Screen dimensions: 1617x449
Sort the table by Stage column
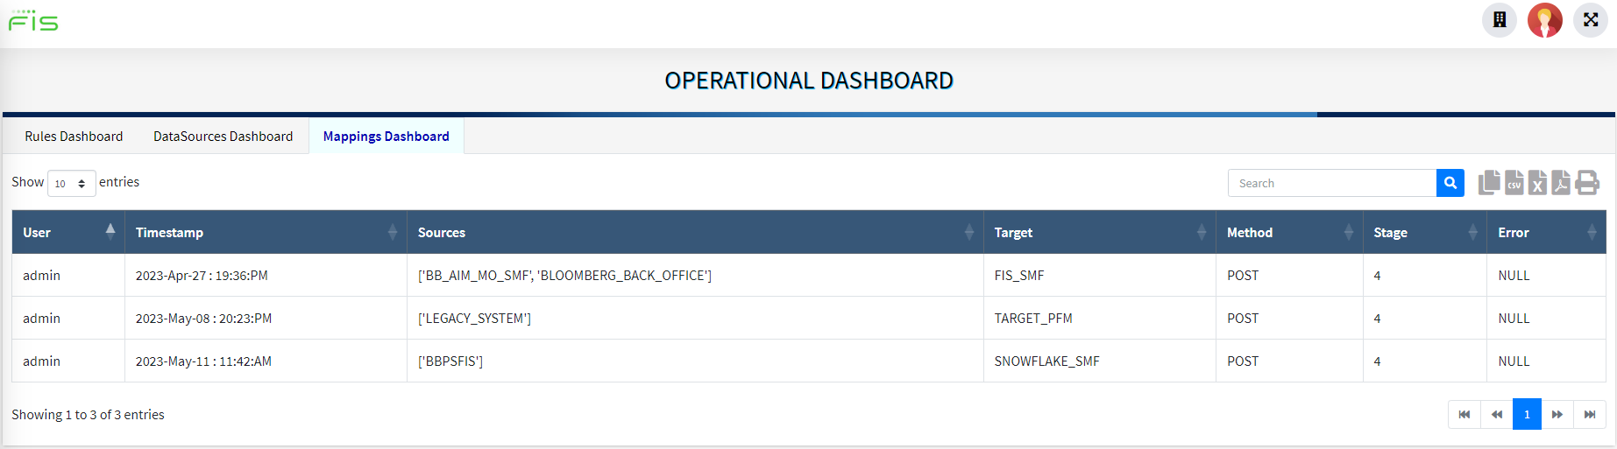coord(1424,233)
